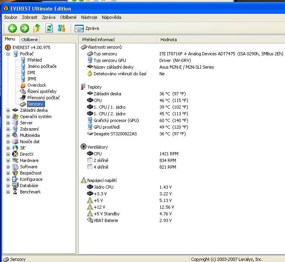Select the DirectX icon in tree
This screenshot has width=285, height=262.
click(x=15, y=154)
